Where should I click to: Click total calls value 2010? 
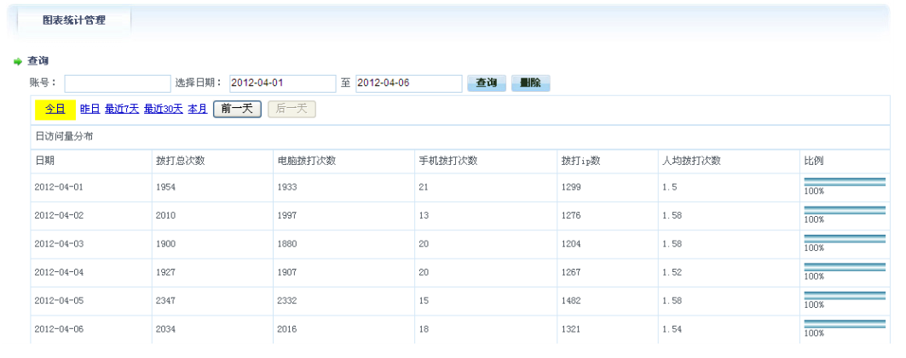point(166,216)
